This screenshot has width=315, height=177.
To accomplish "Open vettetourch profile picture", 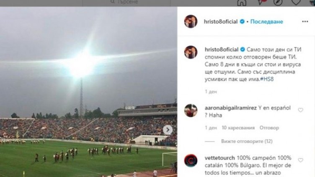I will coord(191,161).
